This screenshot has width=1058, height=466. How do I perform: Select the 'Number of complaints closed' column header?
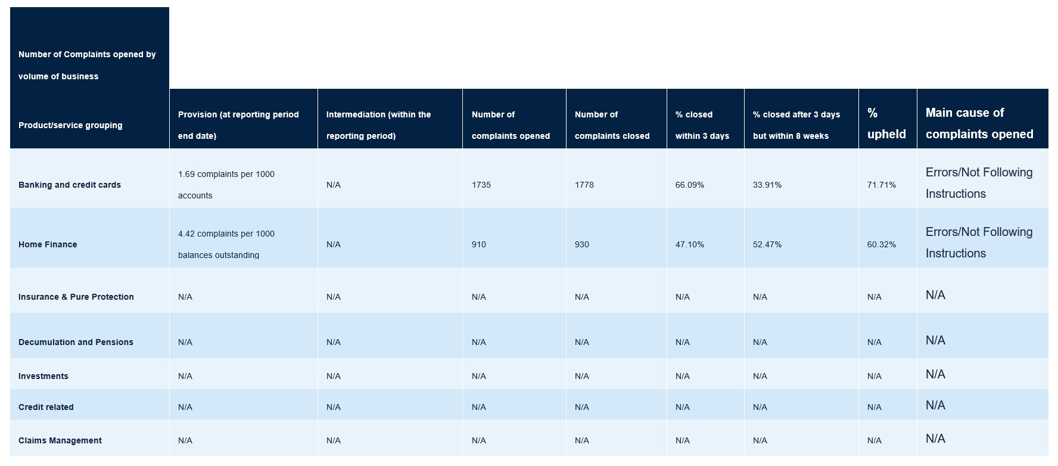[612, 125]
